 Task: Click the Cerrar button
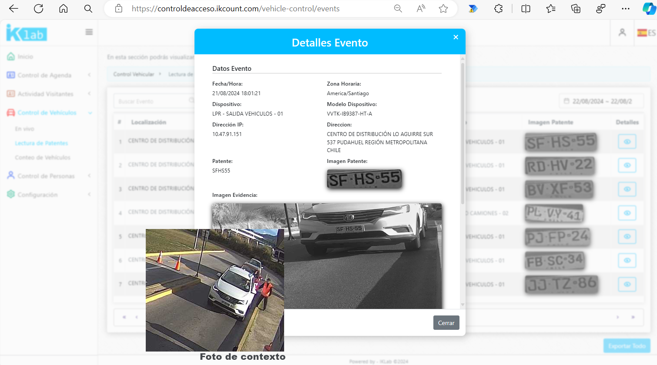446,323
